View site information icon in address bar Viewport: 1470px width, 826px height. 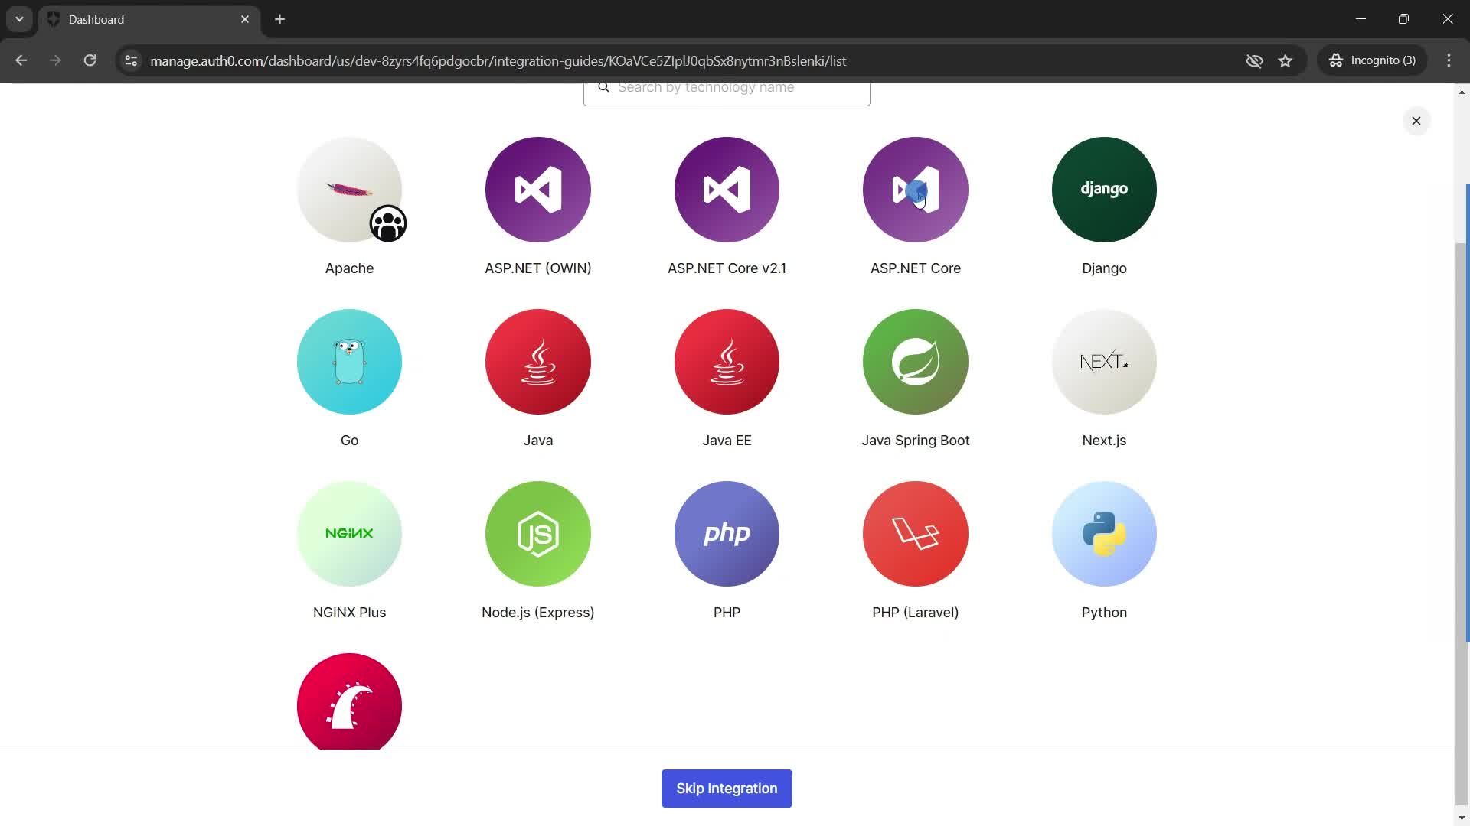pyautogui.click(x=131, y=60)
